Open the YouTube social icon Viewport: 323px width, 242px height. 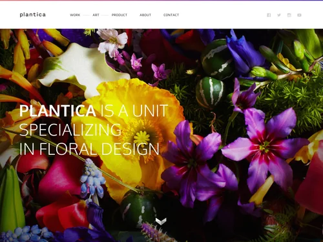pos(299,15)
